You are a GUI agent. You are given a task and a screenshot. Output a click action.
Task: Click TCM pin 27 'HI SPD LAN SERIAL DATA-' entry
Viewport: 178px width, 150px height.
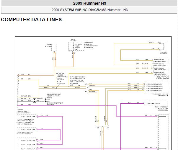click(x=154, y=91)
